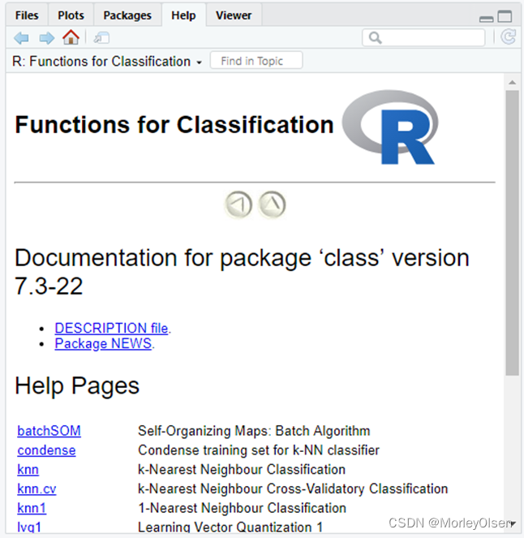Open the knn1 help page

(x=32, y=508)
